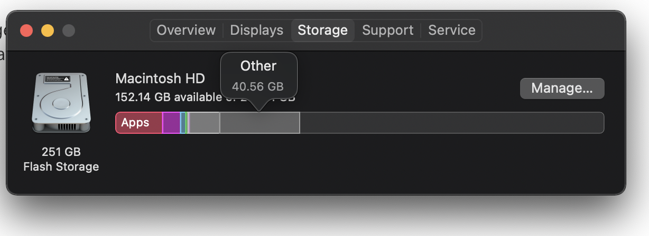Click the dark gray Other storage segment
The height and width of the screenshot is (236, 649).
(259, 123)
